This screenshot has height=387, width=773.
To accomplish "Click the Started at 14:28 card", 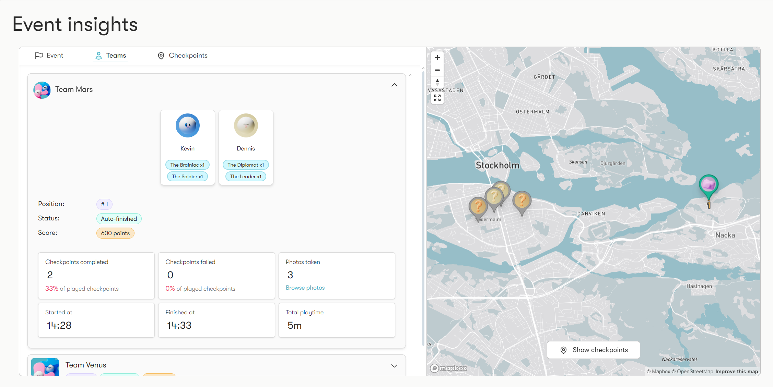I will coord(96,320).
